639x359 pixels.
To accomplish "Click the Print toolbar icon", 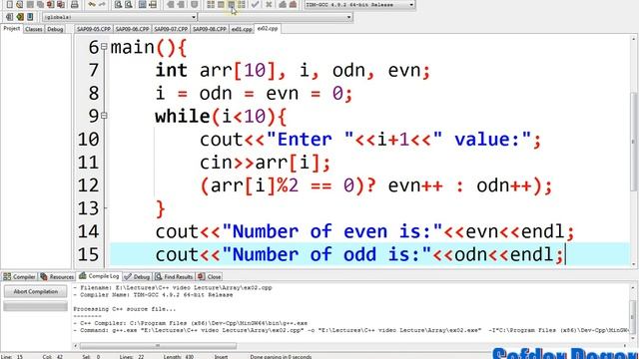I will (x=75, y=4).
